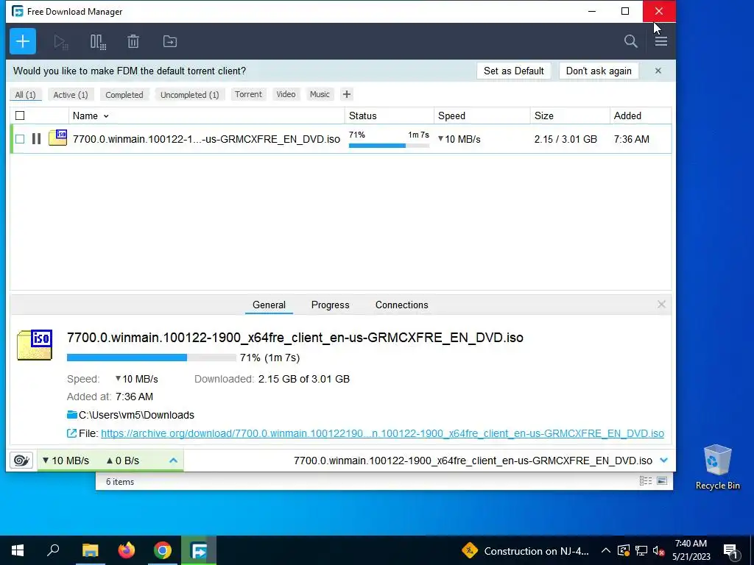The image size is (754, 565).
Task: Click the ISO file icon in download row
Action: (57, 138)
